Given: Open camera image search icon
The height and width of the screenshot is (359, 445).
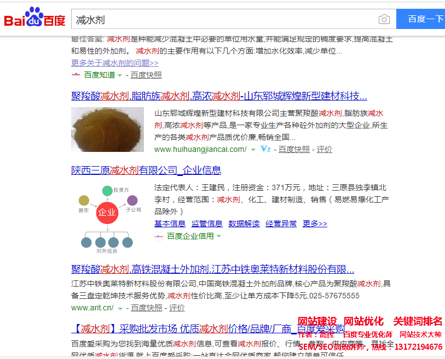Looking at the screenshot, I should (x=384, y=20).
